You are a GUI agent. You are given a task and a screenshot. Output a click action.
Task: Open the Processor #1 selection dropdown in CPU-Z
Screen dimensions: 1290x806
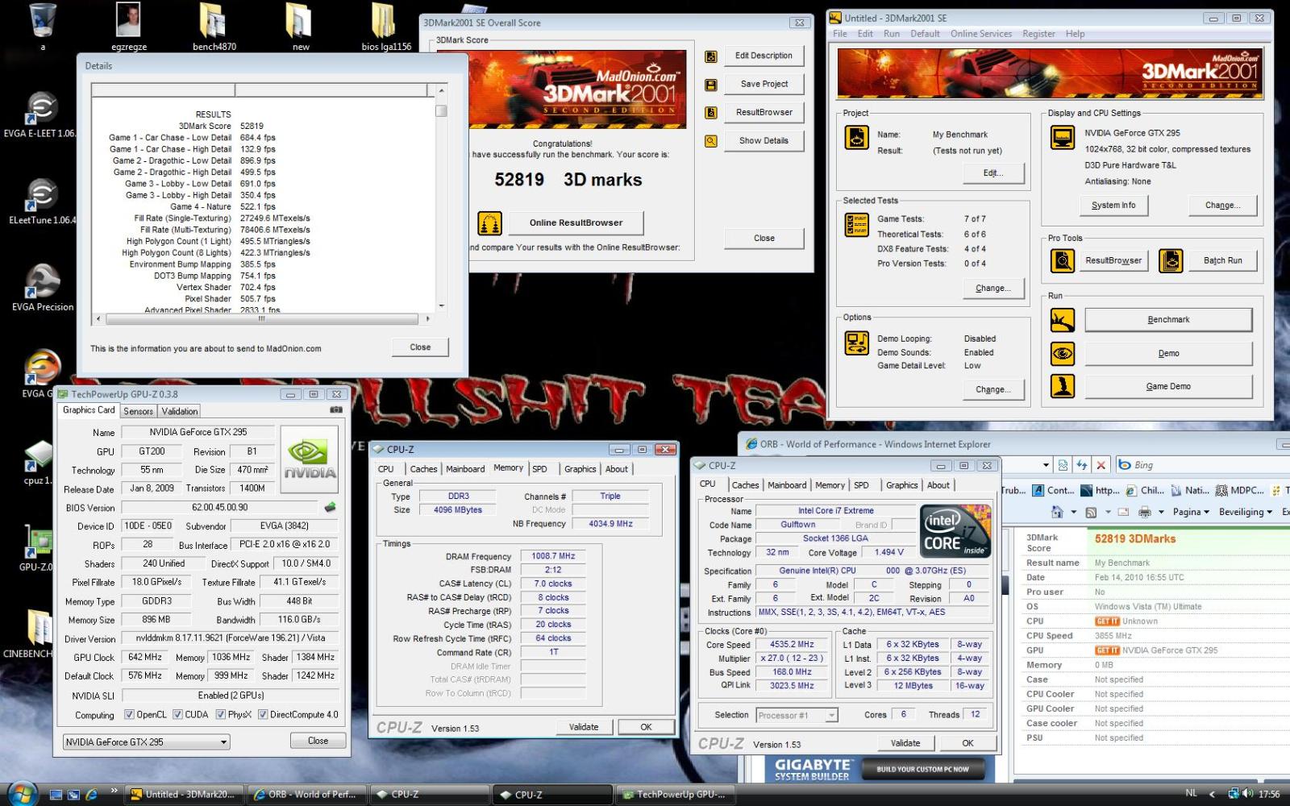797,715
